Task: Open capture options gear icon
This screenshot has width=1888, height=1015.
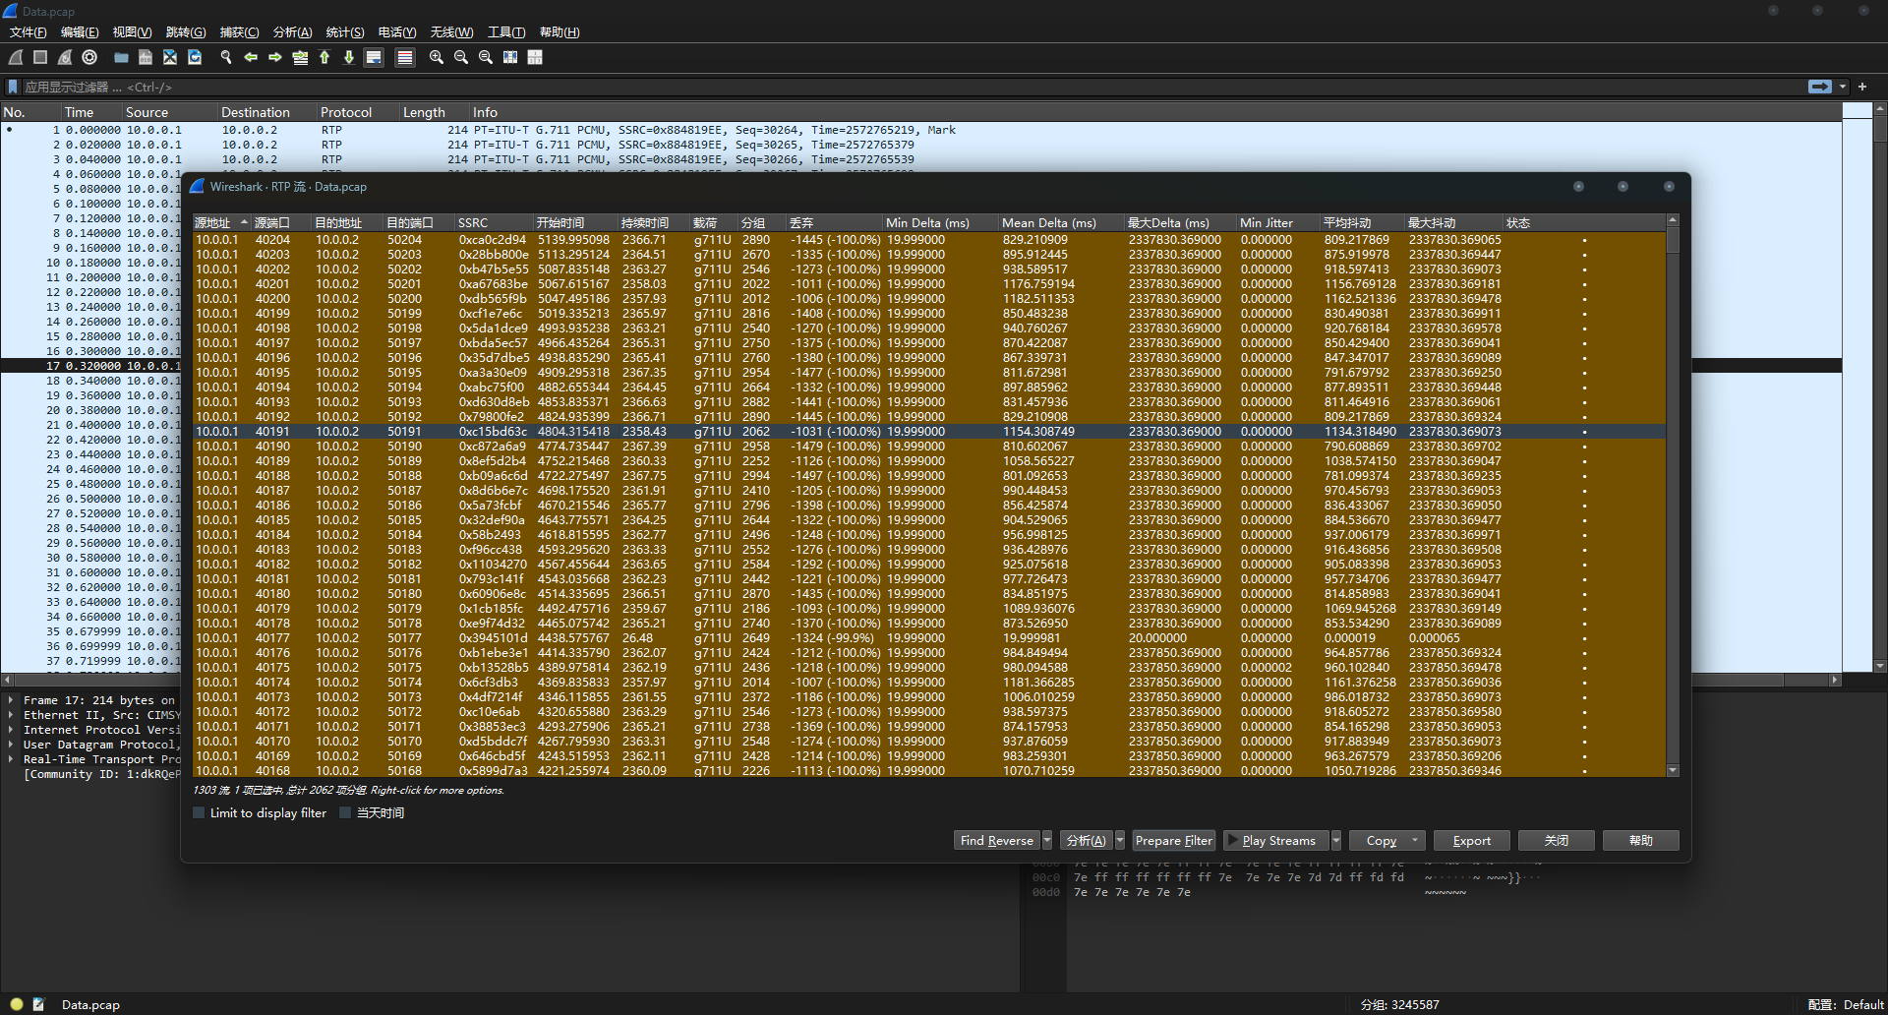Action: click(90, 58)
